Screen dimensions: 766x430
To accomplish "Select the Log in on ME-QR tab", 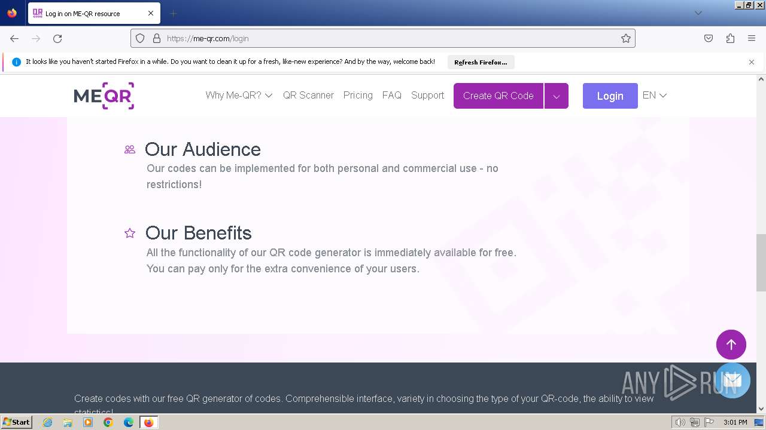I will [94, 13].
